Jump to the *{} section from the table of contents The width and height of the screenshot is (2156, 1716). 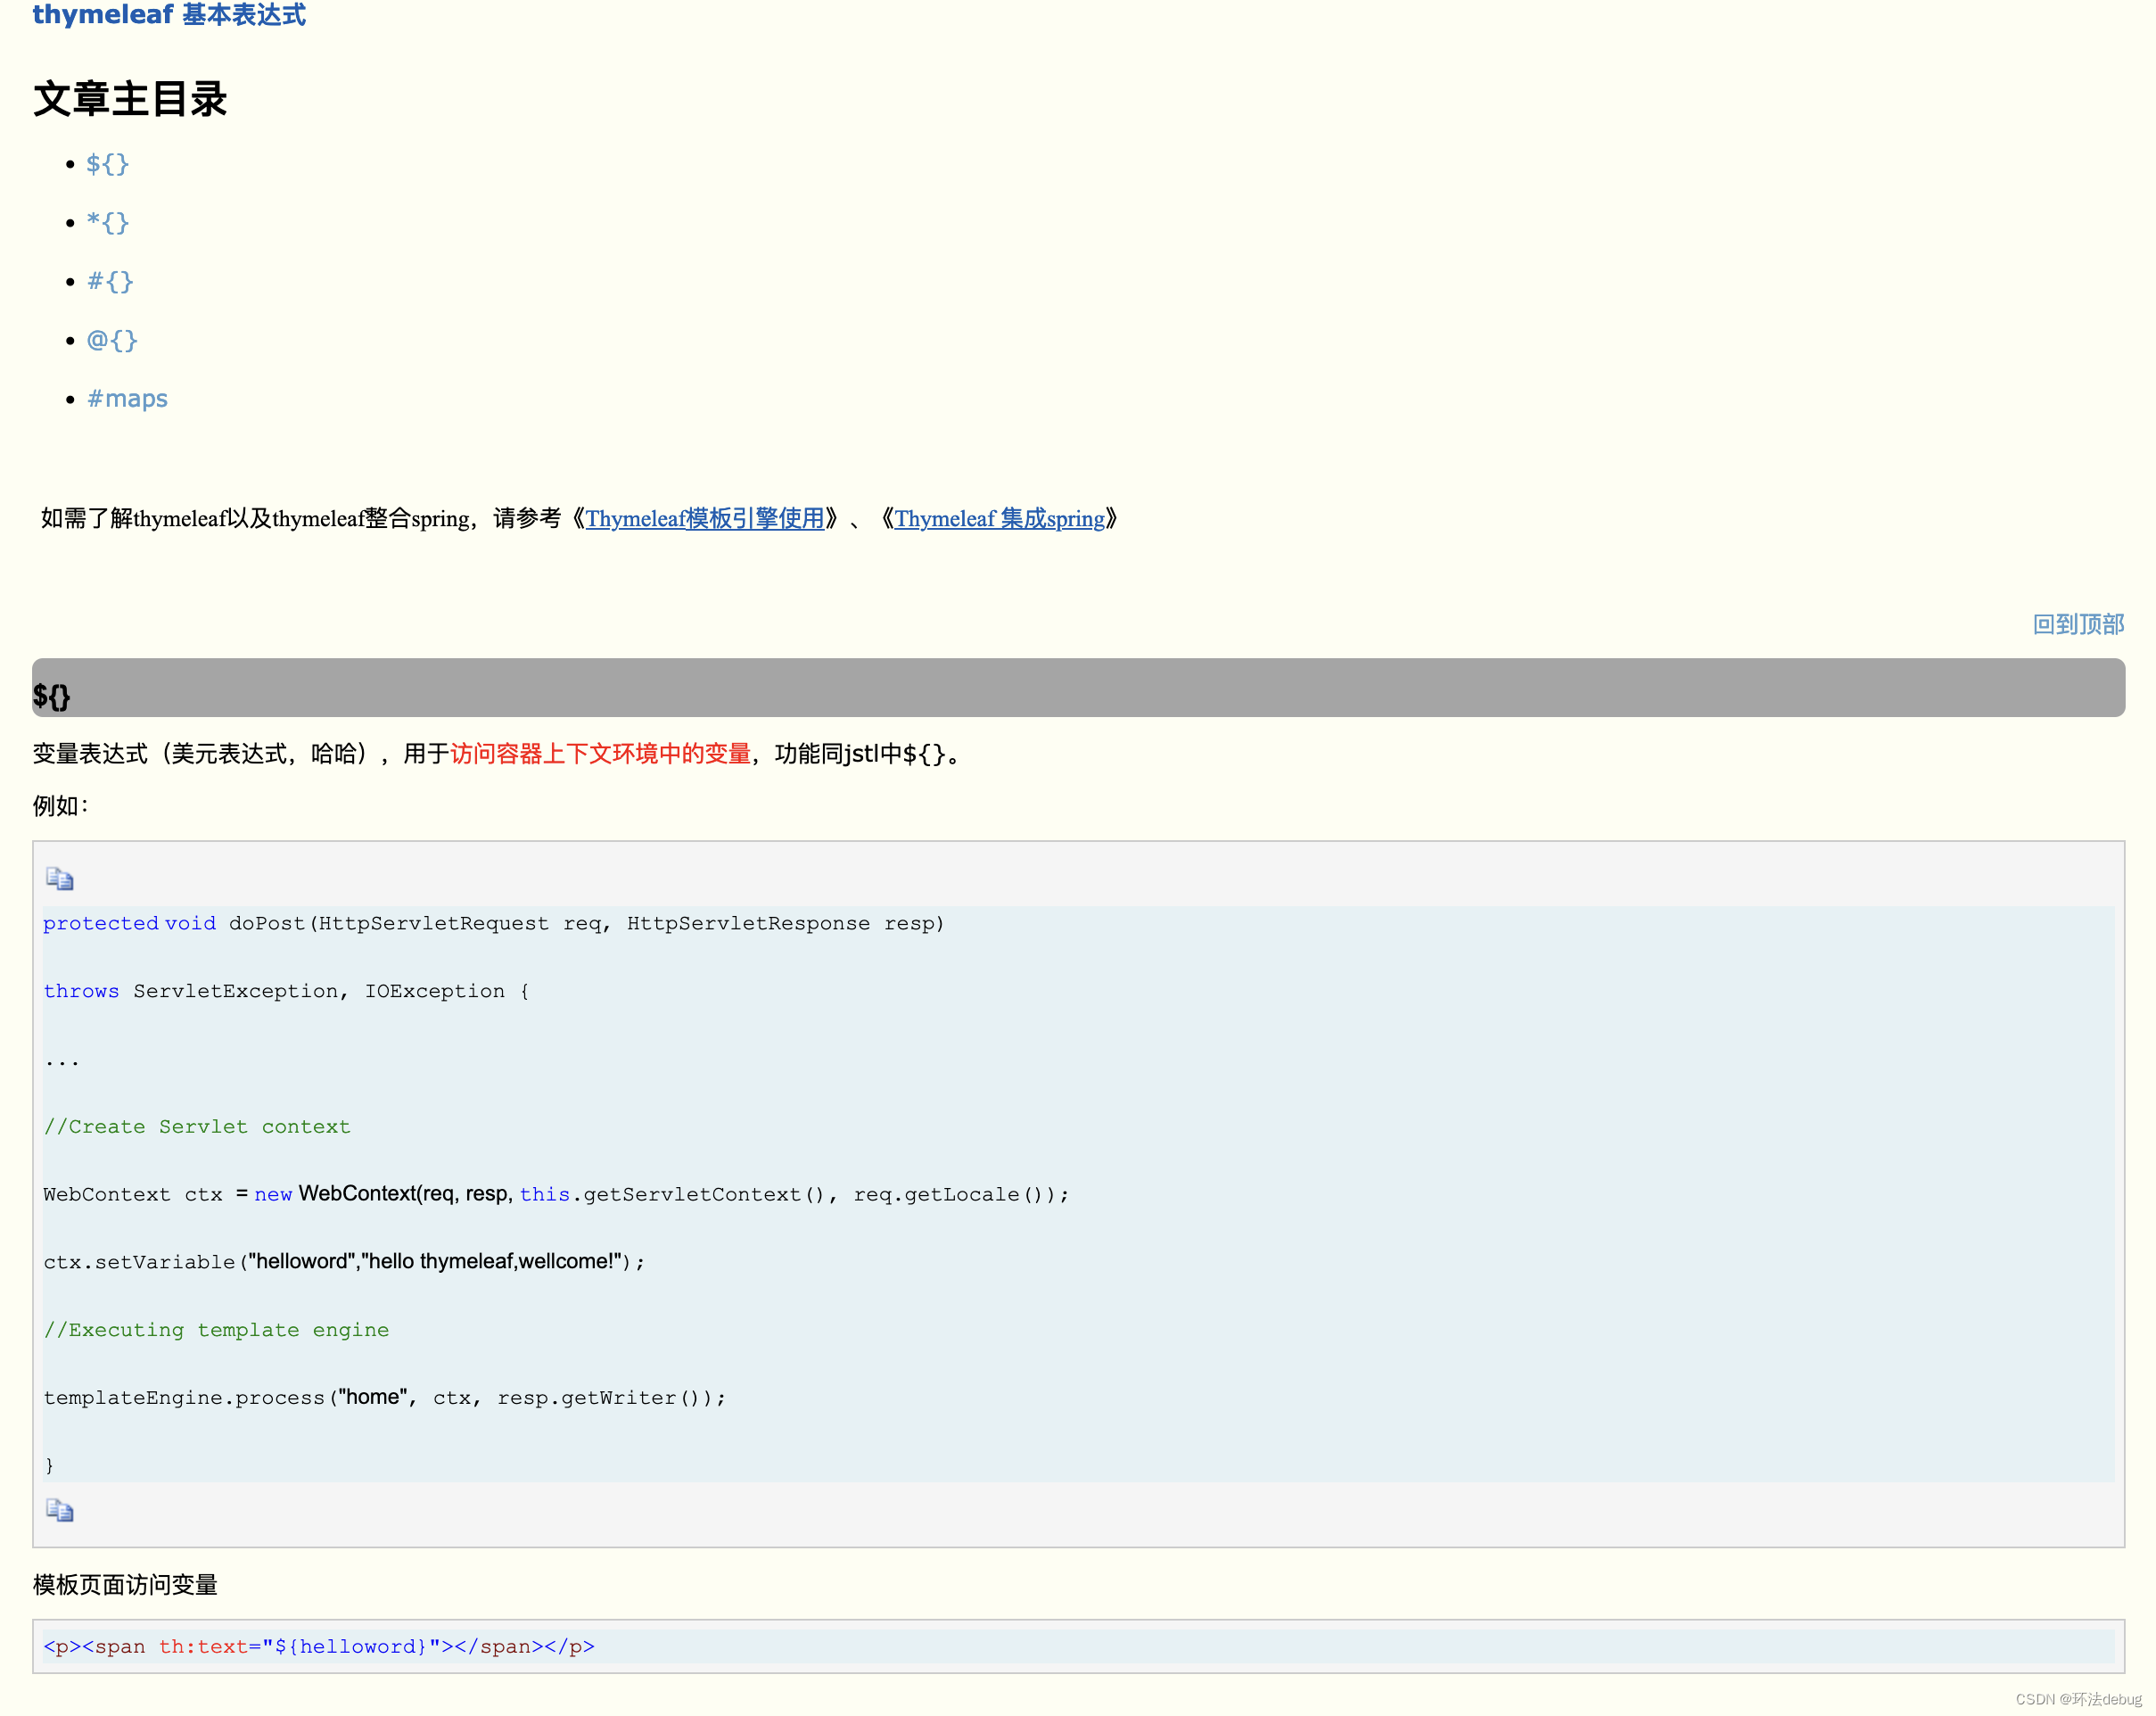click(107, 222)
